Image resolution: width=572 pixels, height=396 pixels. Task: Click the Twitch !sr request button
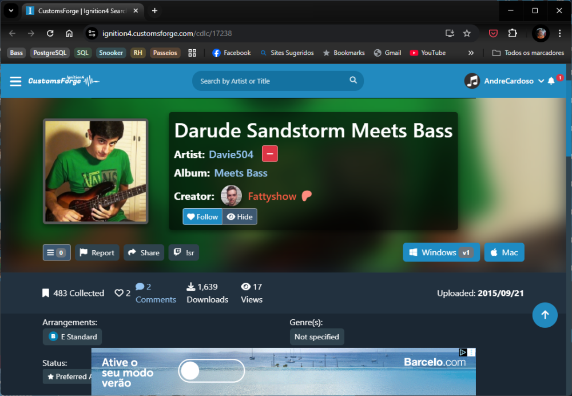[184, 252]
